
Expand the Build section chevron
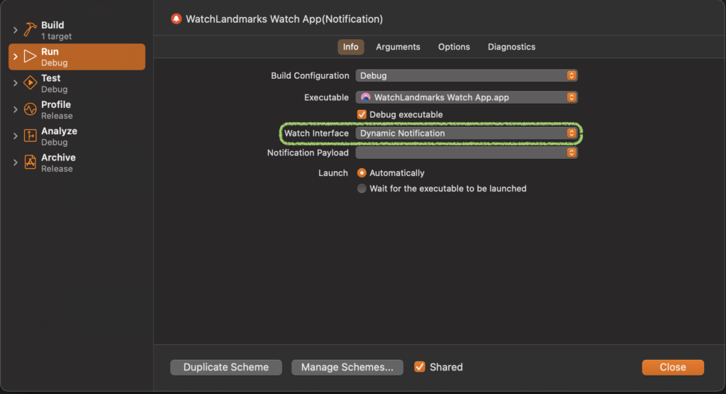click(15, 31)
